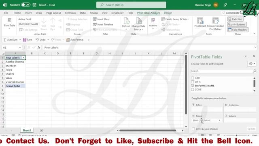Click the save disk icon in title bar

coord(34,5)
